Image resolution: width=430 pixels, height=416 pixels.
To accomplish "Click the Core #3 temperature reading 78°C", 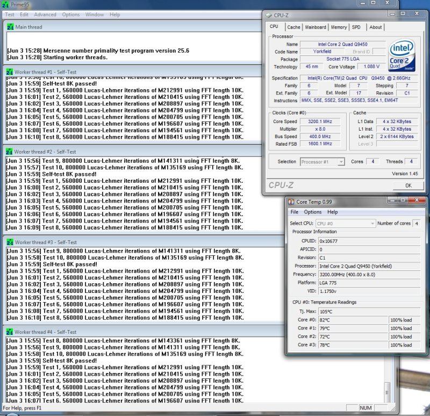I will click(354, 345).
